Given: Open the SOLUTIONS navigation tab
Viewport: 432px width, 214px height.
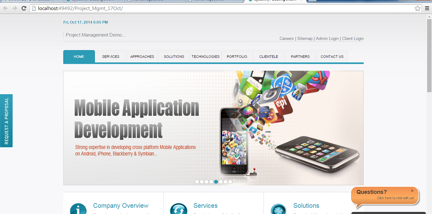Looking at the screenshot, I should tap(174, 57).
